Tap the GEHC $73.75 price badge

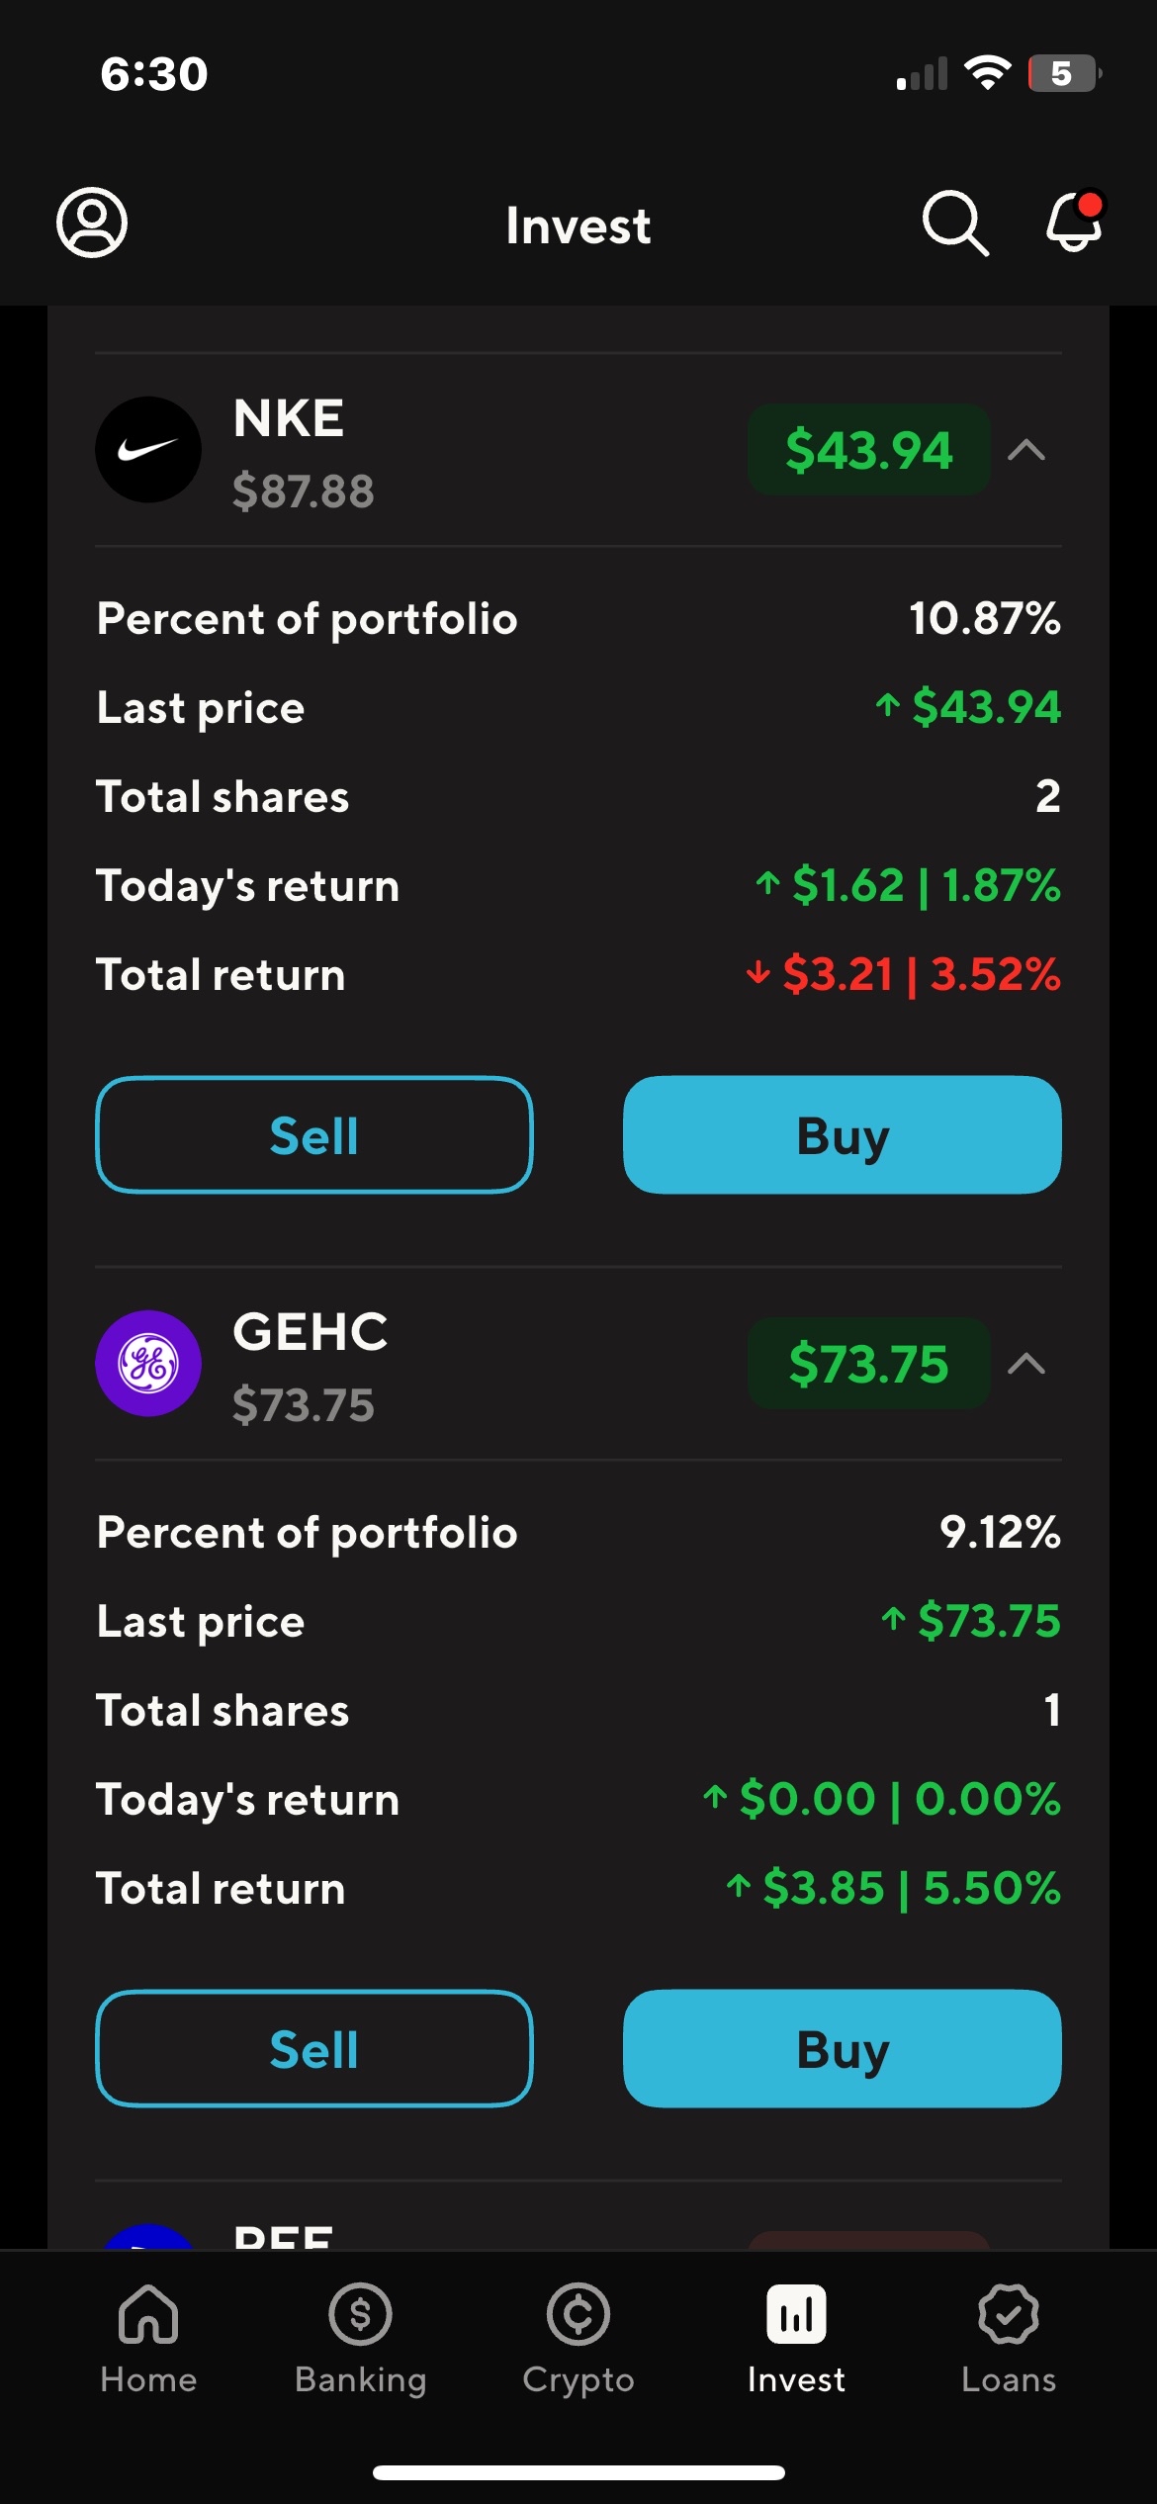coord(868,1364)
